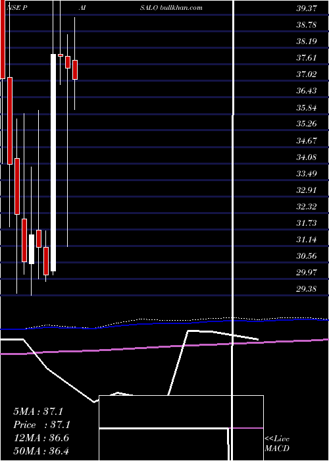Click the 5MA : 37.1 readout
Image resolution: width=329 pixels, height=461 pixels.
point(38,412)
